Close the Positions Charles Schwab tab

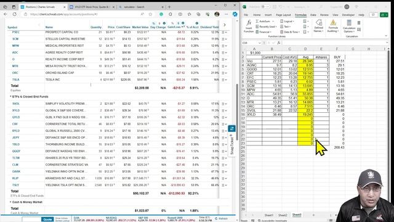pos(64,7)
